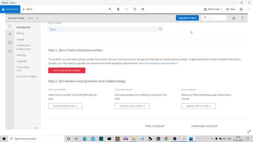Viewport: 253px width, 142px height.
Task: Show hidden system tray icons
Action: pos(212,138)
